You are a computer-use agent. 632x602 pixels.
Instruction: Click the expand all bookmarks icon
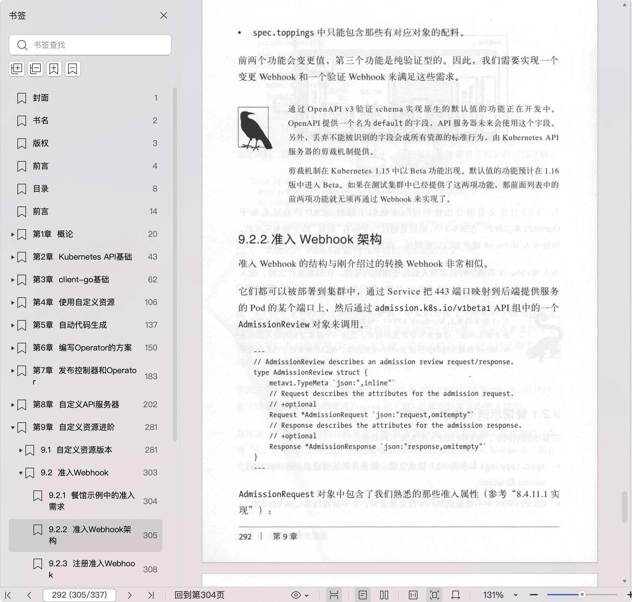tap(17, 69)
